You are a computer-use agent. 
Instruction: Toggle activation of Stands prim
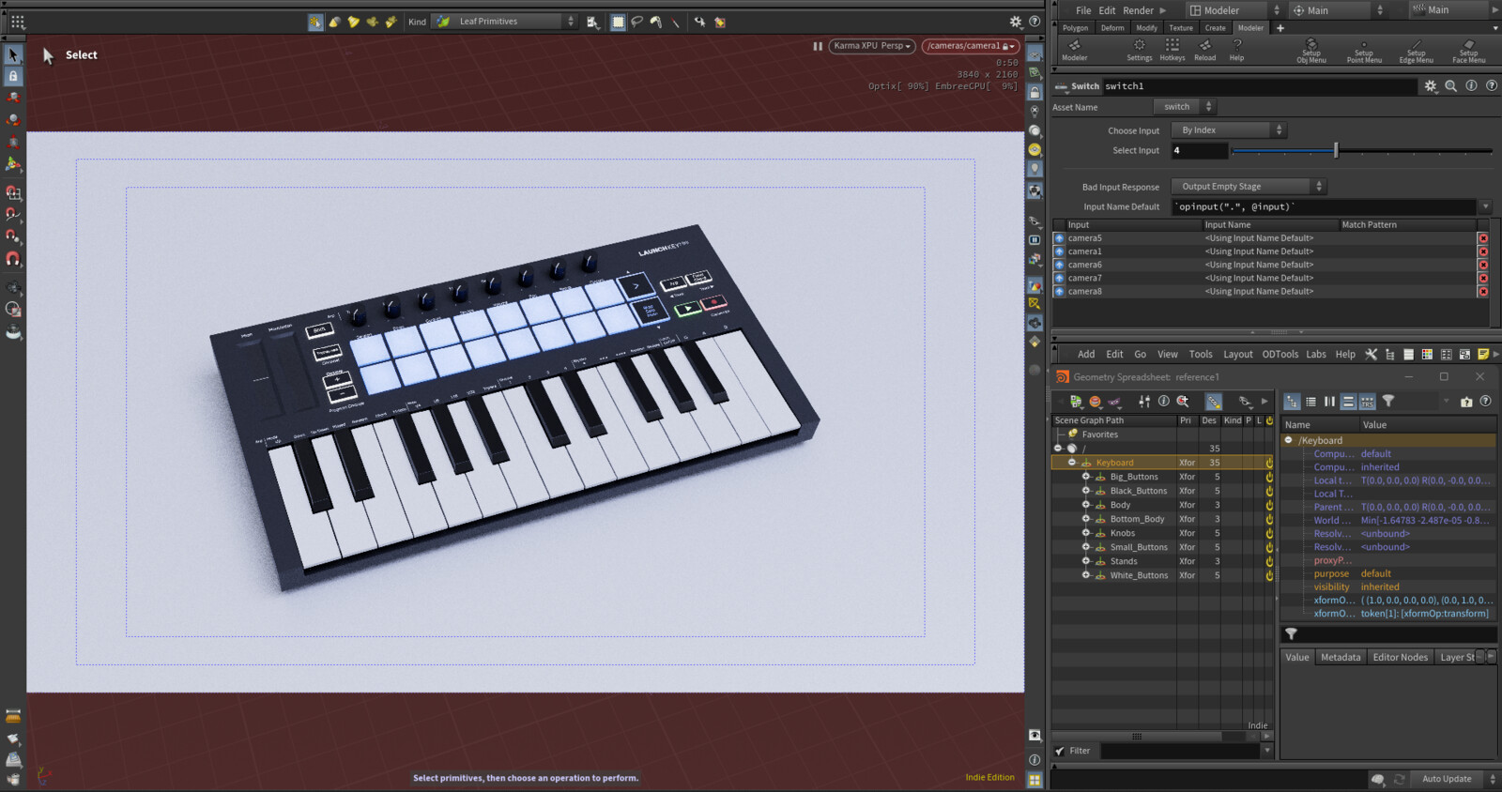[x=1269, y=561]
